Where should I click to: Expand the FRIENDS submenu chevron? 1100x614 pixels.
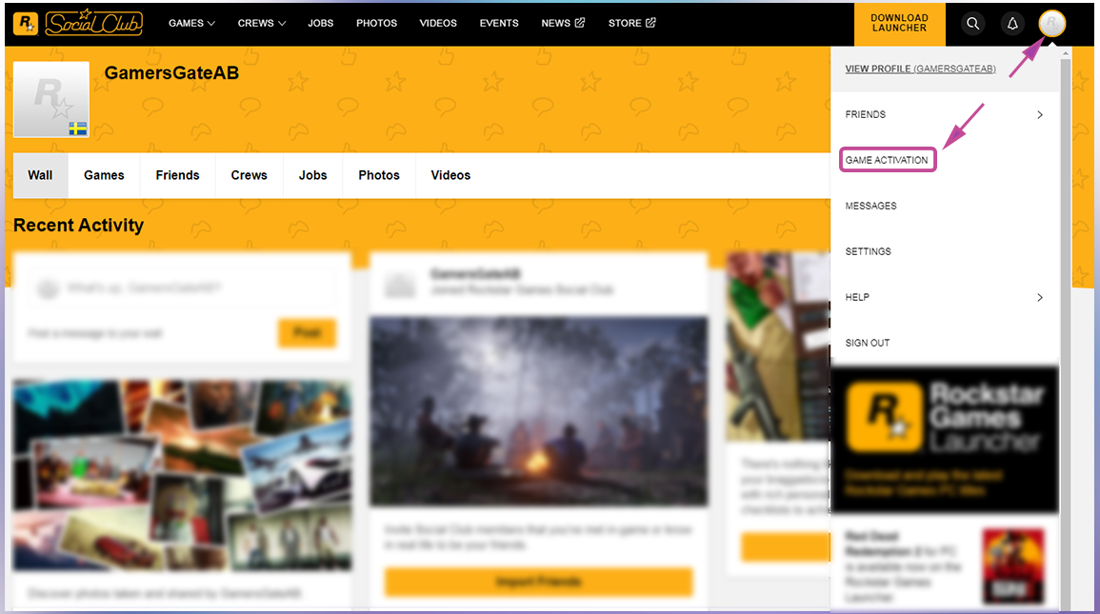tap(1040, 114)
